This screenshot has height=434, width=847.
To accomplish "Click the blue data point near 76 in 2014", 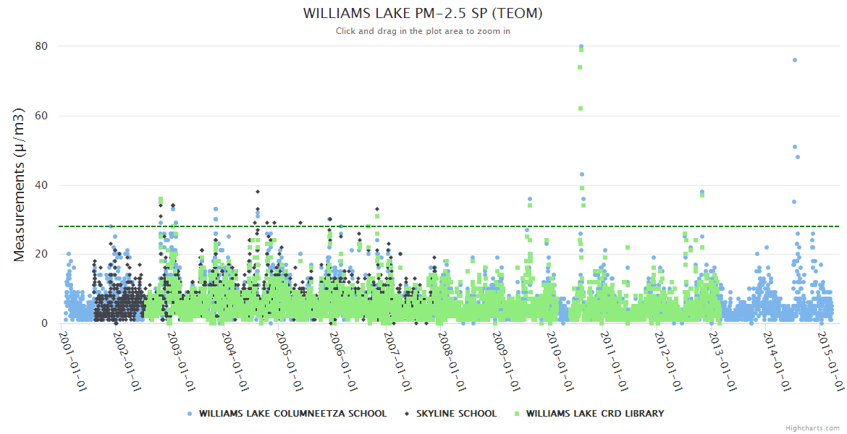I will click(x=794, y=60).
